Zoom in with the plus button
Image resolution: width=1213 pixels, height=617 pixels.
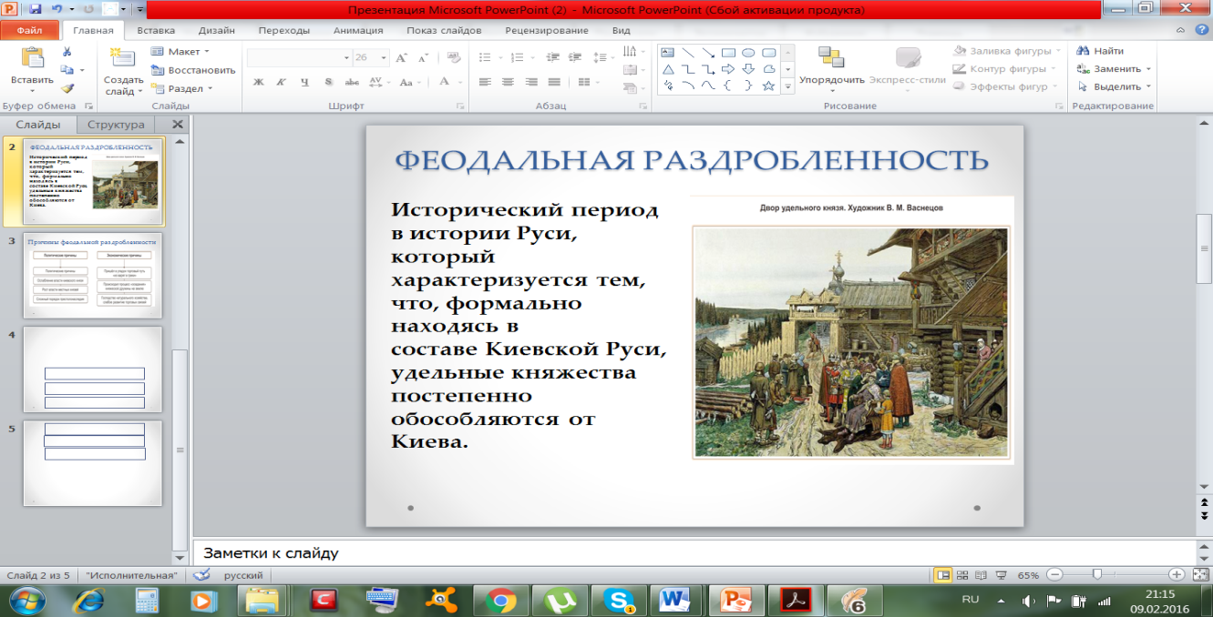coord(1177,575)
